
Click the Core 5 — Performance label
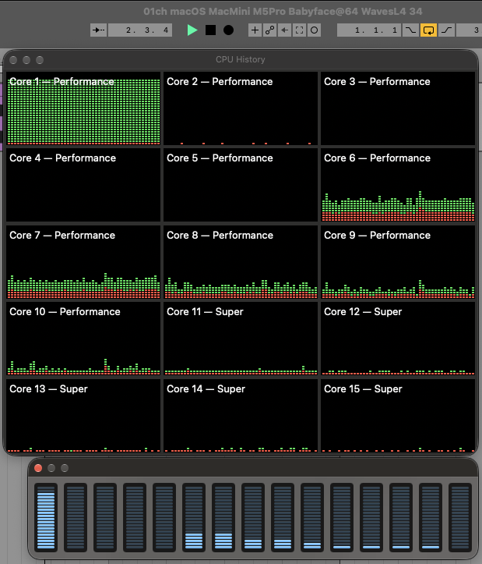[x=220, y=158]
